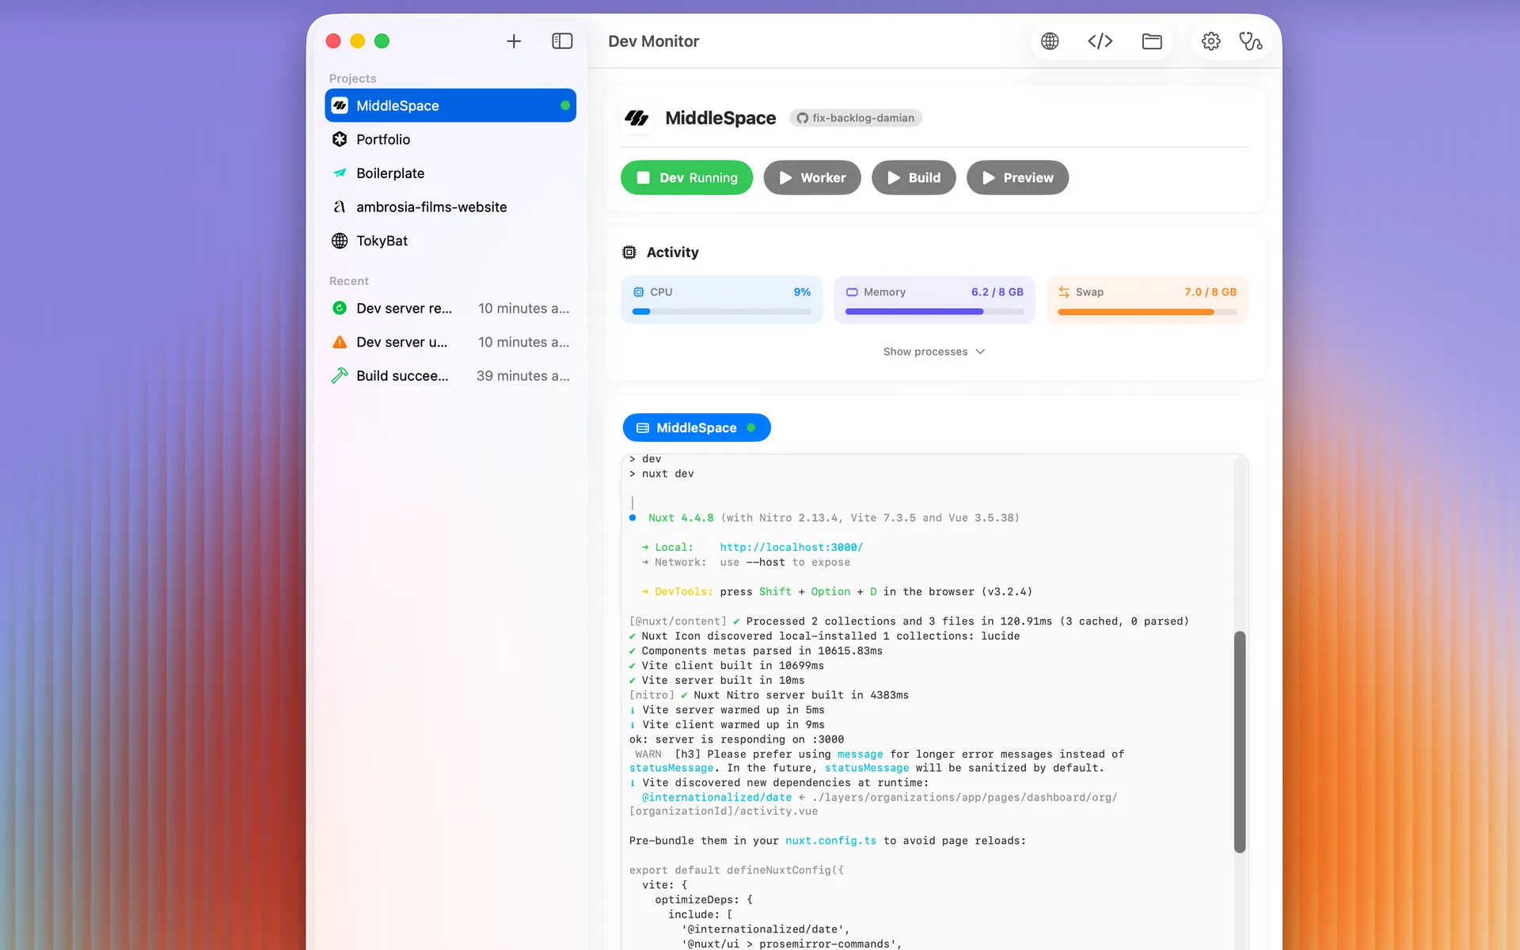This screenshot has height=950, width=1520.
Task: Open the 'Dev server u...' recent entry
Action: pos(450,342)
